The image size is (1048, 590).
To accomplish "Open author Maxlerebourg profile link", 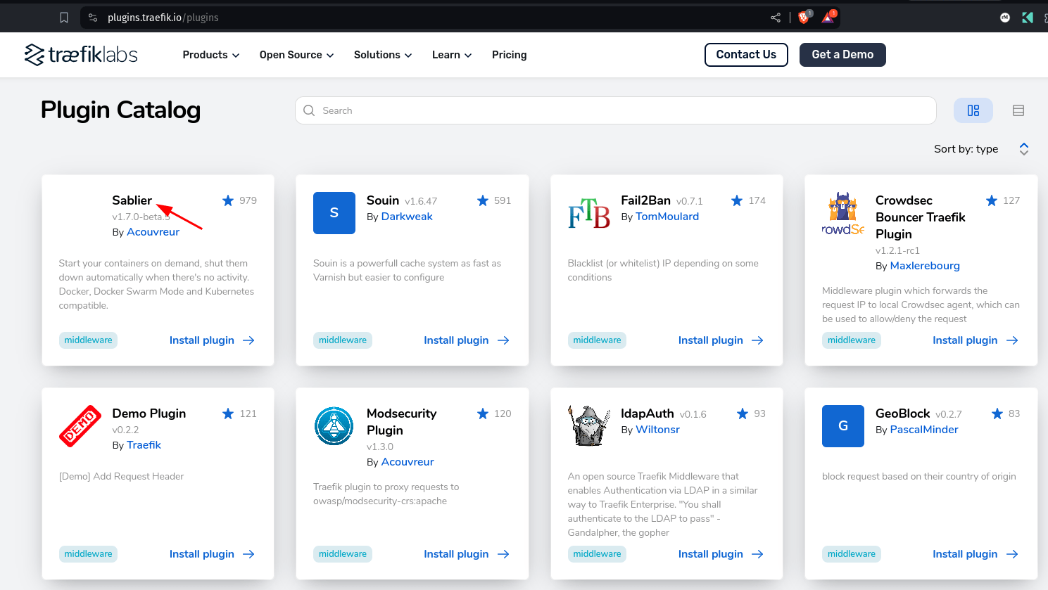I will point(925,266).
